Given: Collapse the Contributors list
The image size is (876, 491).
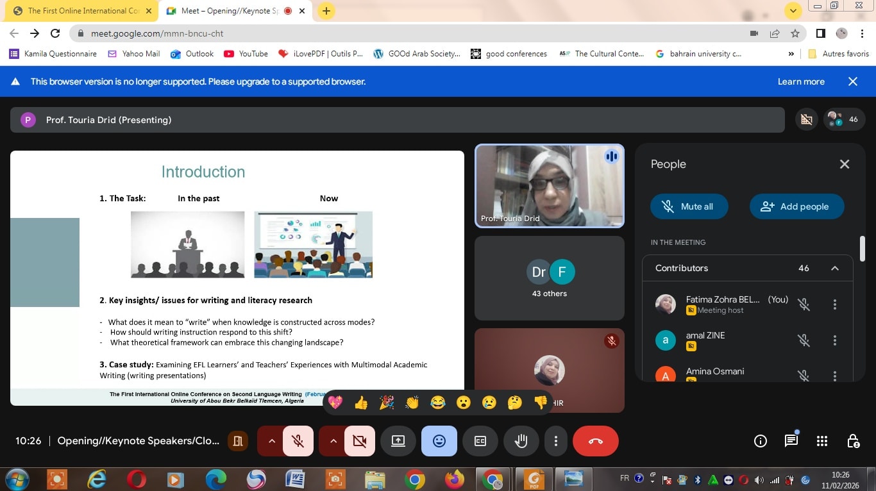Looking at the screenshot, I should [834, 268].
